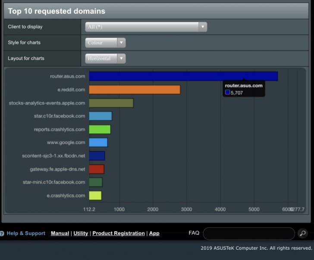314x260 pixels.
Task: Click the 112.2 axis tick label
Action: pos(89,209)
